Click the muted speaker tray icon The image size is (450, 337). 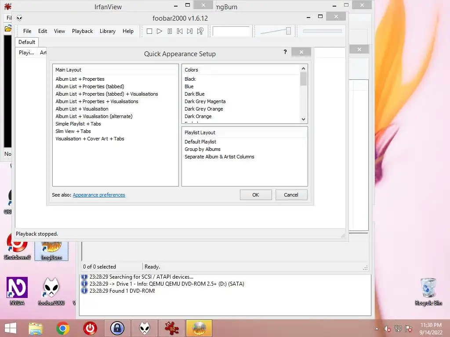387,329
